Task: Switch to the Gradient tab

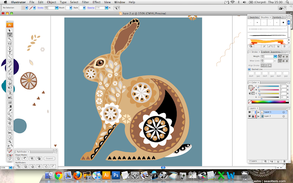Action: coord(266,52)
